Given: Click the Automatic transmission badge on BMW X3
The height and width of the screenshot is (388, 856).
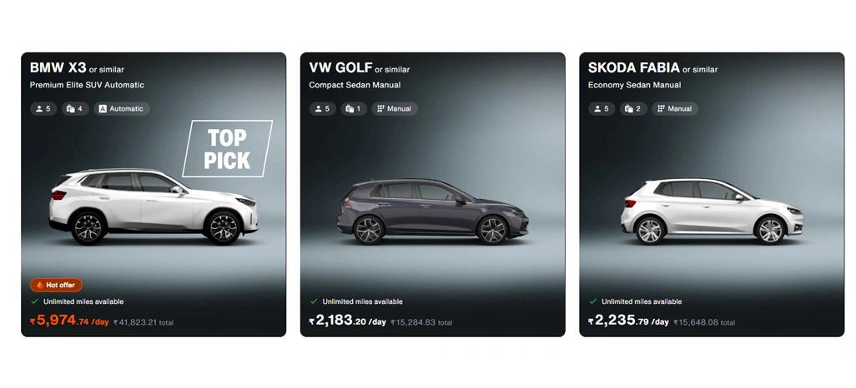Looking at the screenshot, I should pyautogui.click(x=121, y=109).
